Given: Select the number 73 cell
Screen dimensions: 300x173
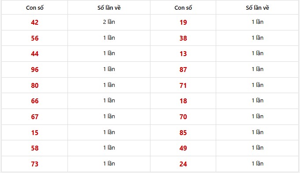Looking at the screenshot, I should (x=34, y=164).
